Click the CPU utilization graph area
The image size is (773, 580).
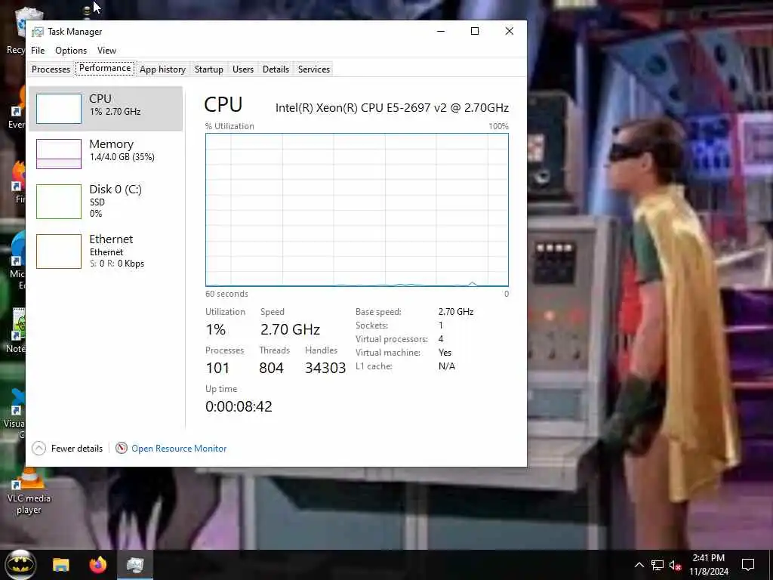click(357, 210)
